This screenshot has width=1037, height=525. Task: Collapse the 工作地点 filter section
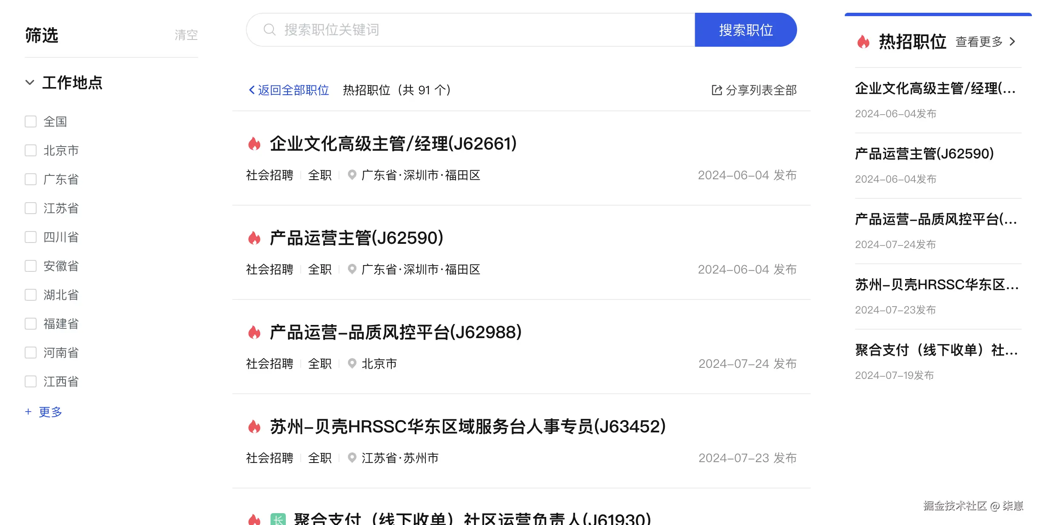point(30,82)
